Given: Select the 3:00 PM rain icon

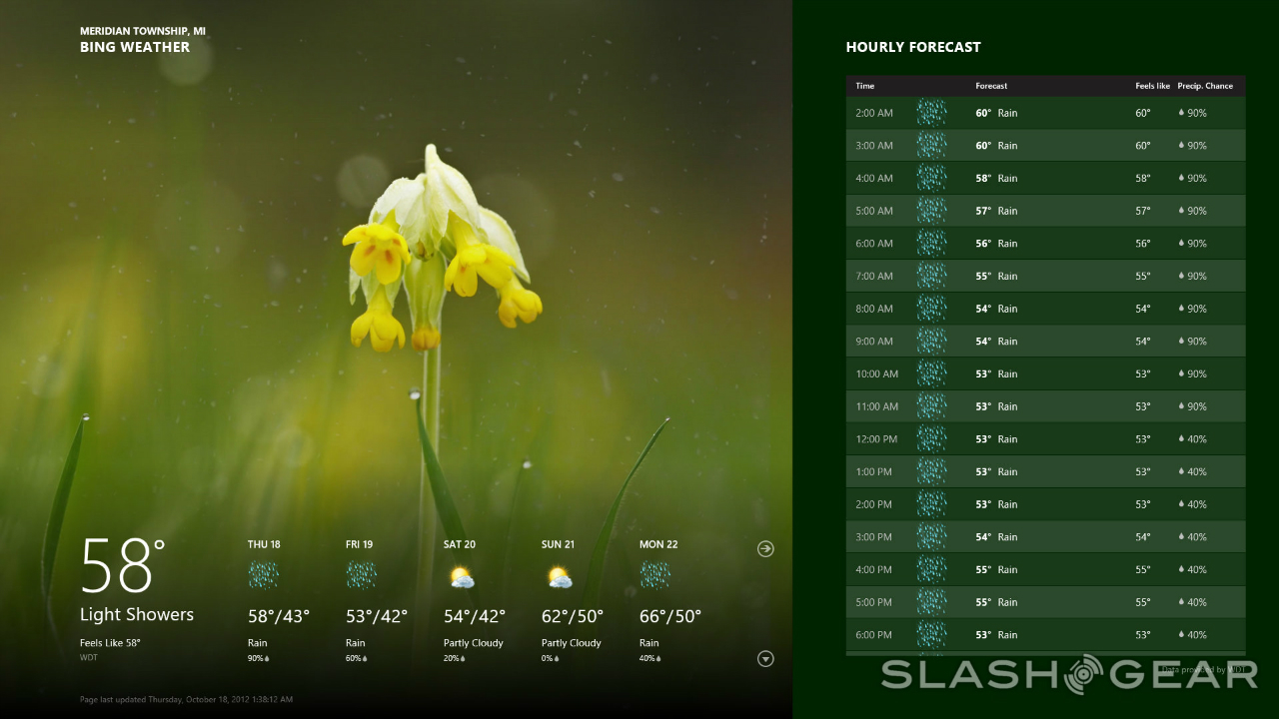Looking at the screenshot, I should [x=931, y=537].
